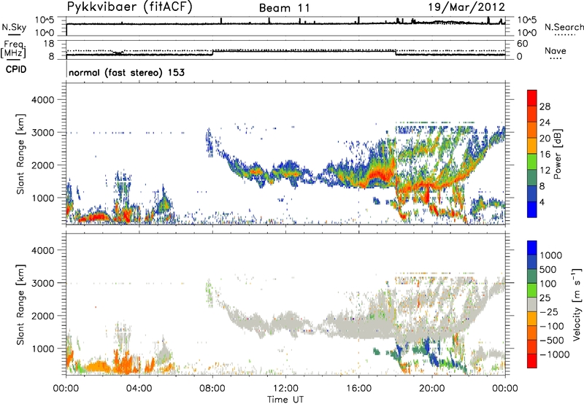Click the '-100' velocity colorbar tick label

pos(551,326)
